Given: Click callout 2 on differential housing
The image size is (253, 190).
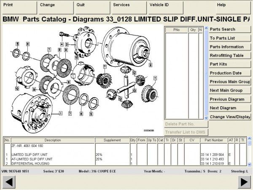Looking at the screenshot, I should (x=151, y=65).
